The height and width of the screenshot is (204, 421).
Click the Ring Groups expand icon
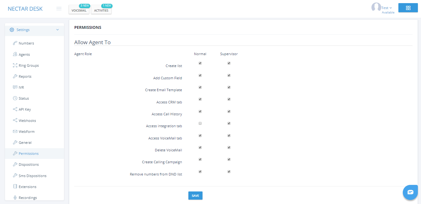pos(15,65)
